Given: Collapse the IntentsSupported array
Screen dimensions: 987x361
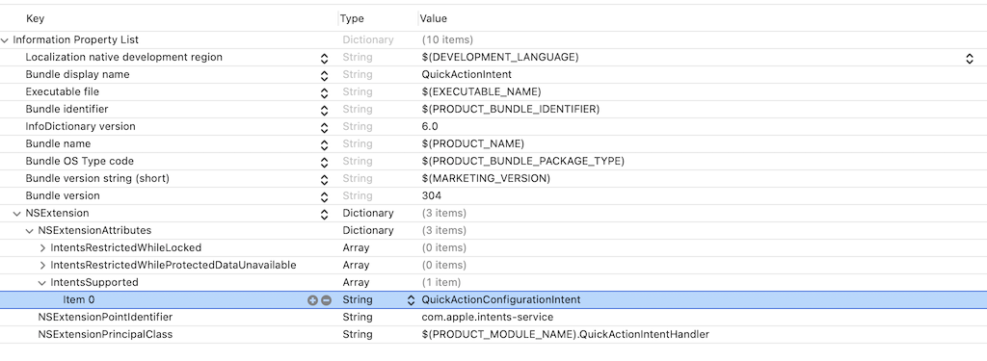Looking at the screenshot, I should pos(42,283).
